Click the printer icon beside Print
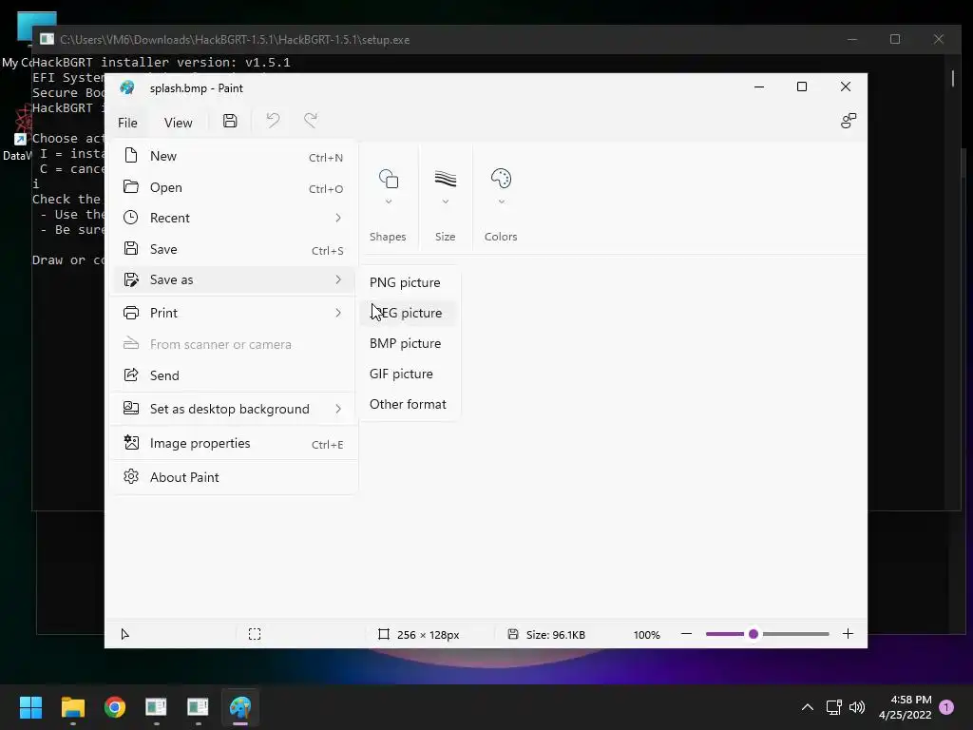The image size is (973, 730). pyautogui.click(x=131, y=313)
